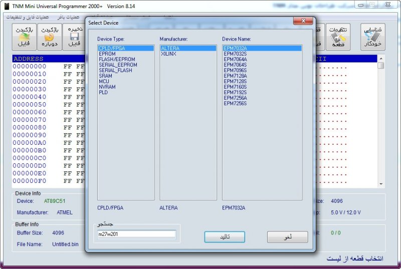Click the Reopen File toolbar icon
Viewport: 401px width, 269px height.
tap(49, 37)
